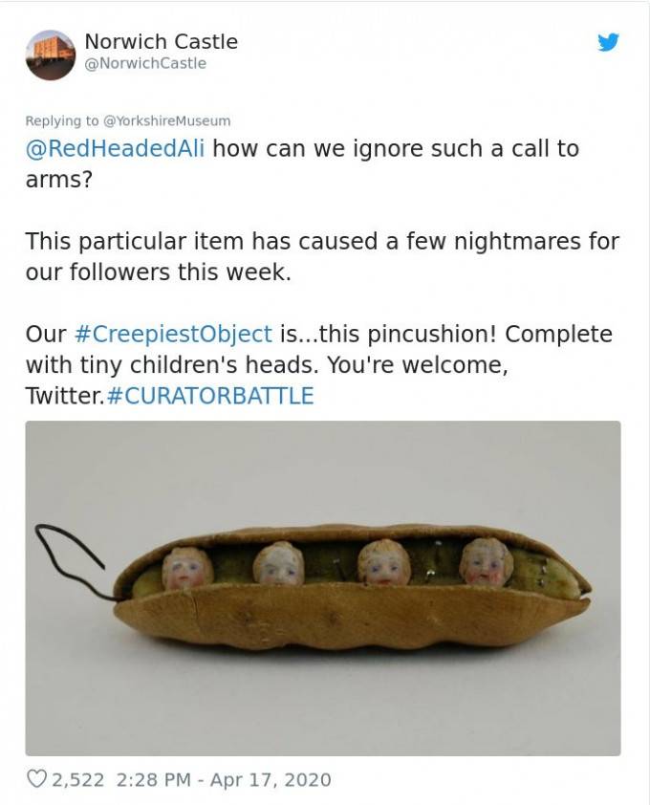Viewport: 650px width, 805px height.
Task: Click the 'Replying to' label text
Action: point(62,121)
